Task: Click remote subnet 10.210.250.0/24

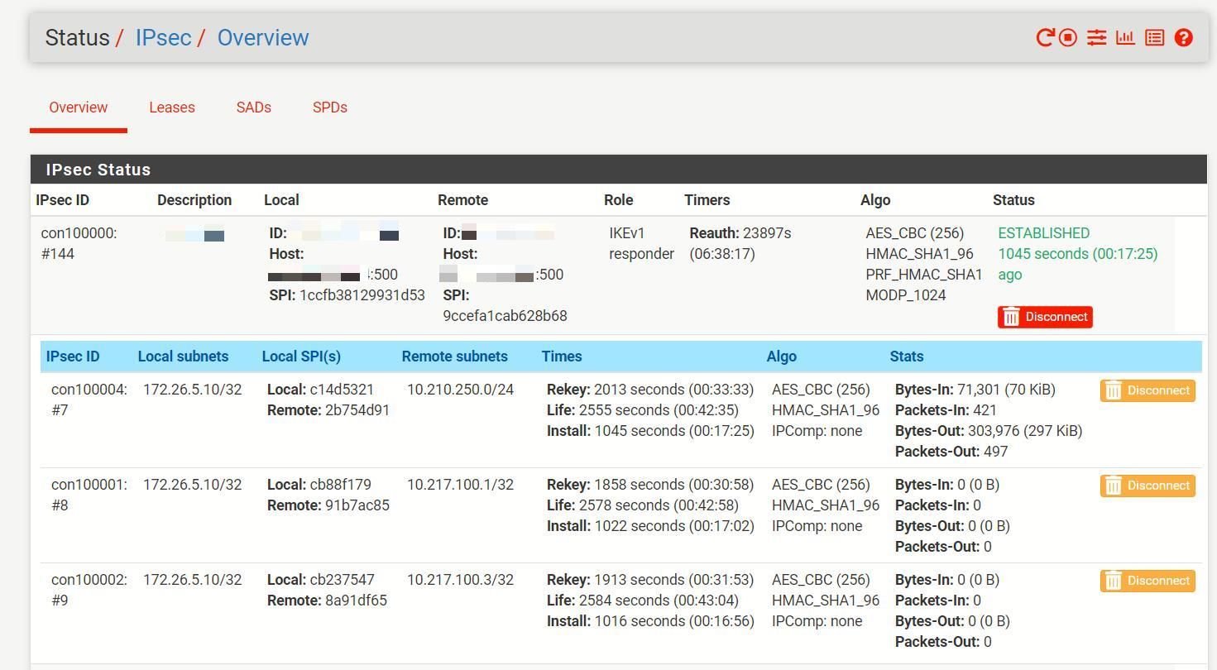Action: [460, 390]
